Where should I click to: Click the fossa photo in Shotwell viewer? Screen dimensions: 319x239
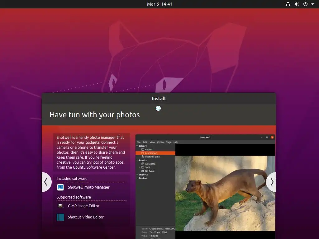coord(225,193)
